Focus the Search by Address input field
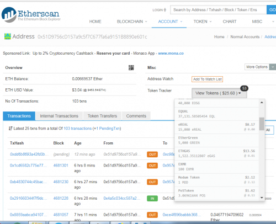276x224 pixels. pyautogui.click(x=218, y=10)
